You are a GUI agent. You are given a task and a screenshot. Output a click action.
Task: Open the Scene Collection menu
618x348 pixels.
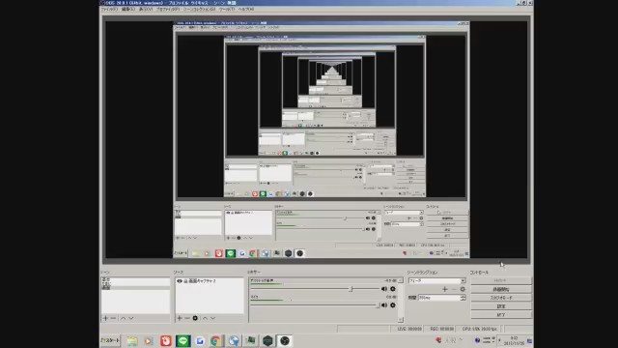200,9
